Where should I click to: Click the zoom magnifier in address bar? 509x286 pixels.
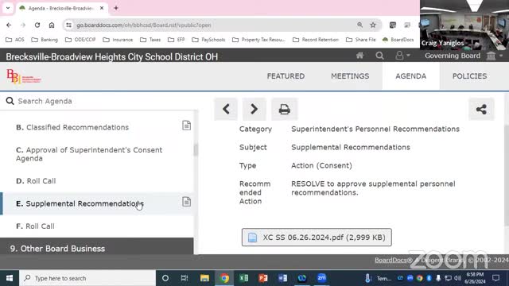(x=359, y=25)
